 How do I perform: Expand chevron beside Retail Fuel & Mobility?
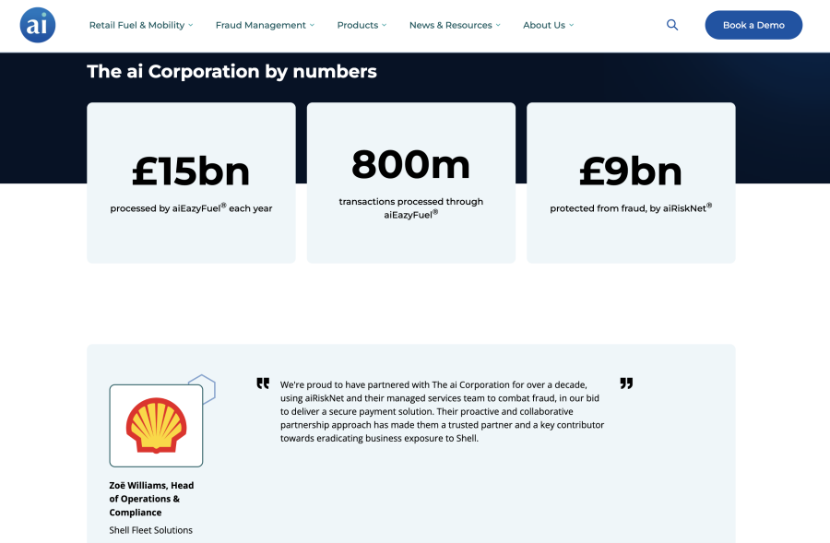[191, 26]
